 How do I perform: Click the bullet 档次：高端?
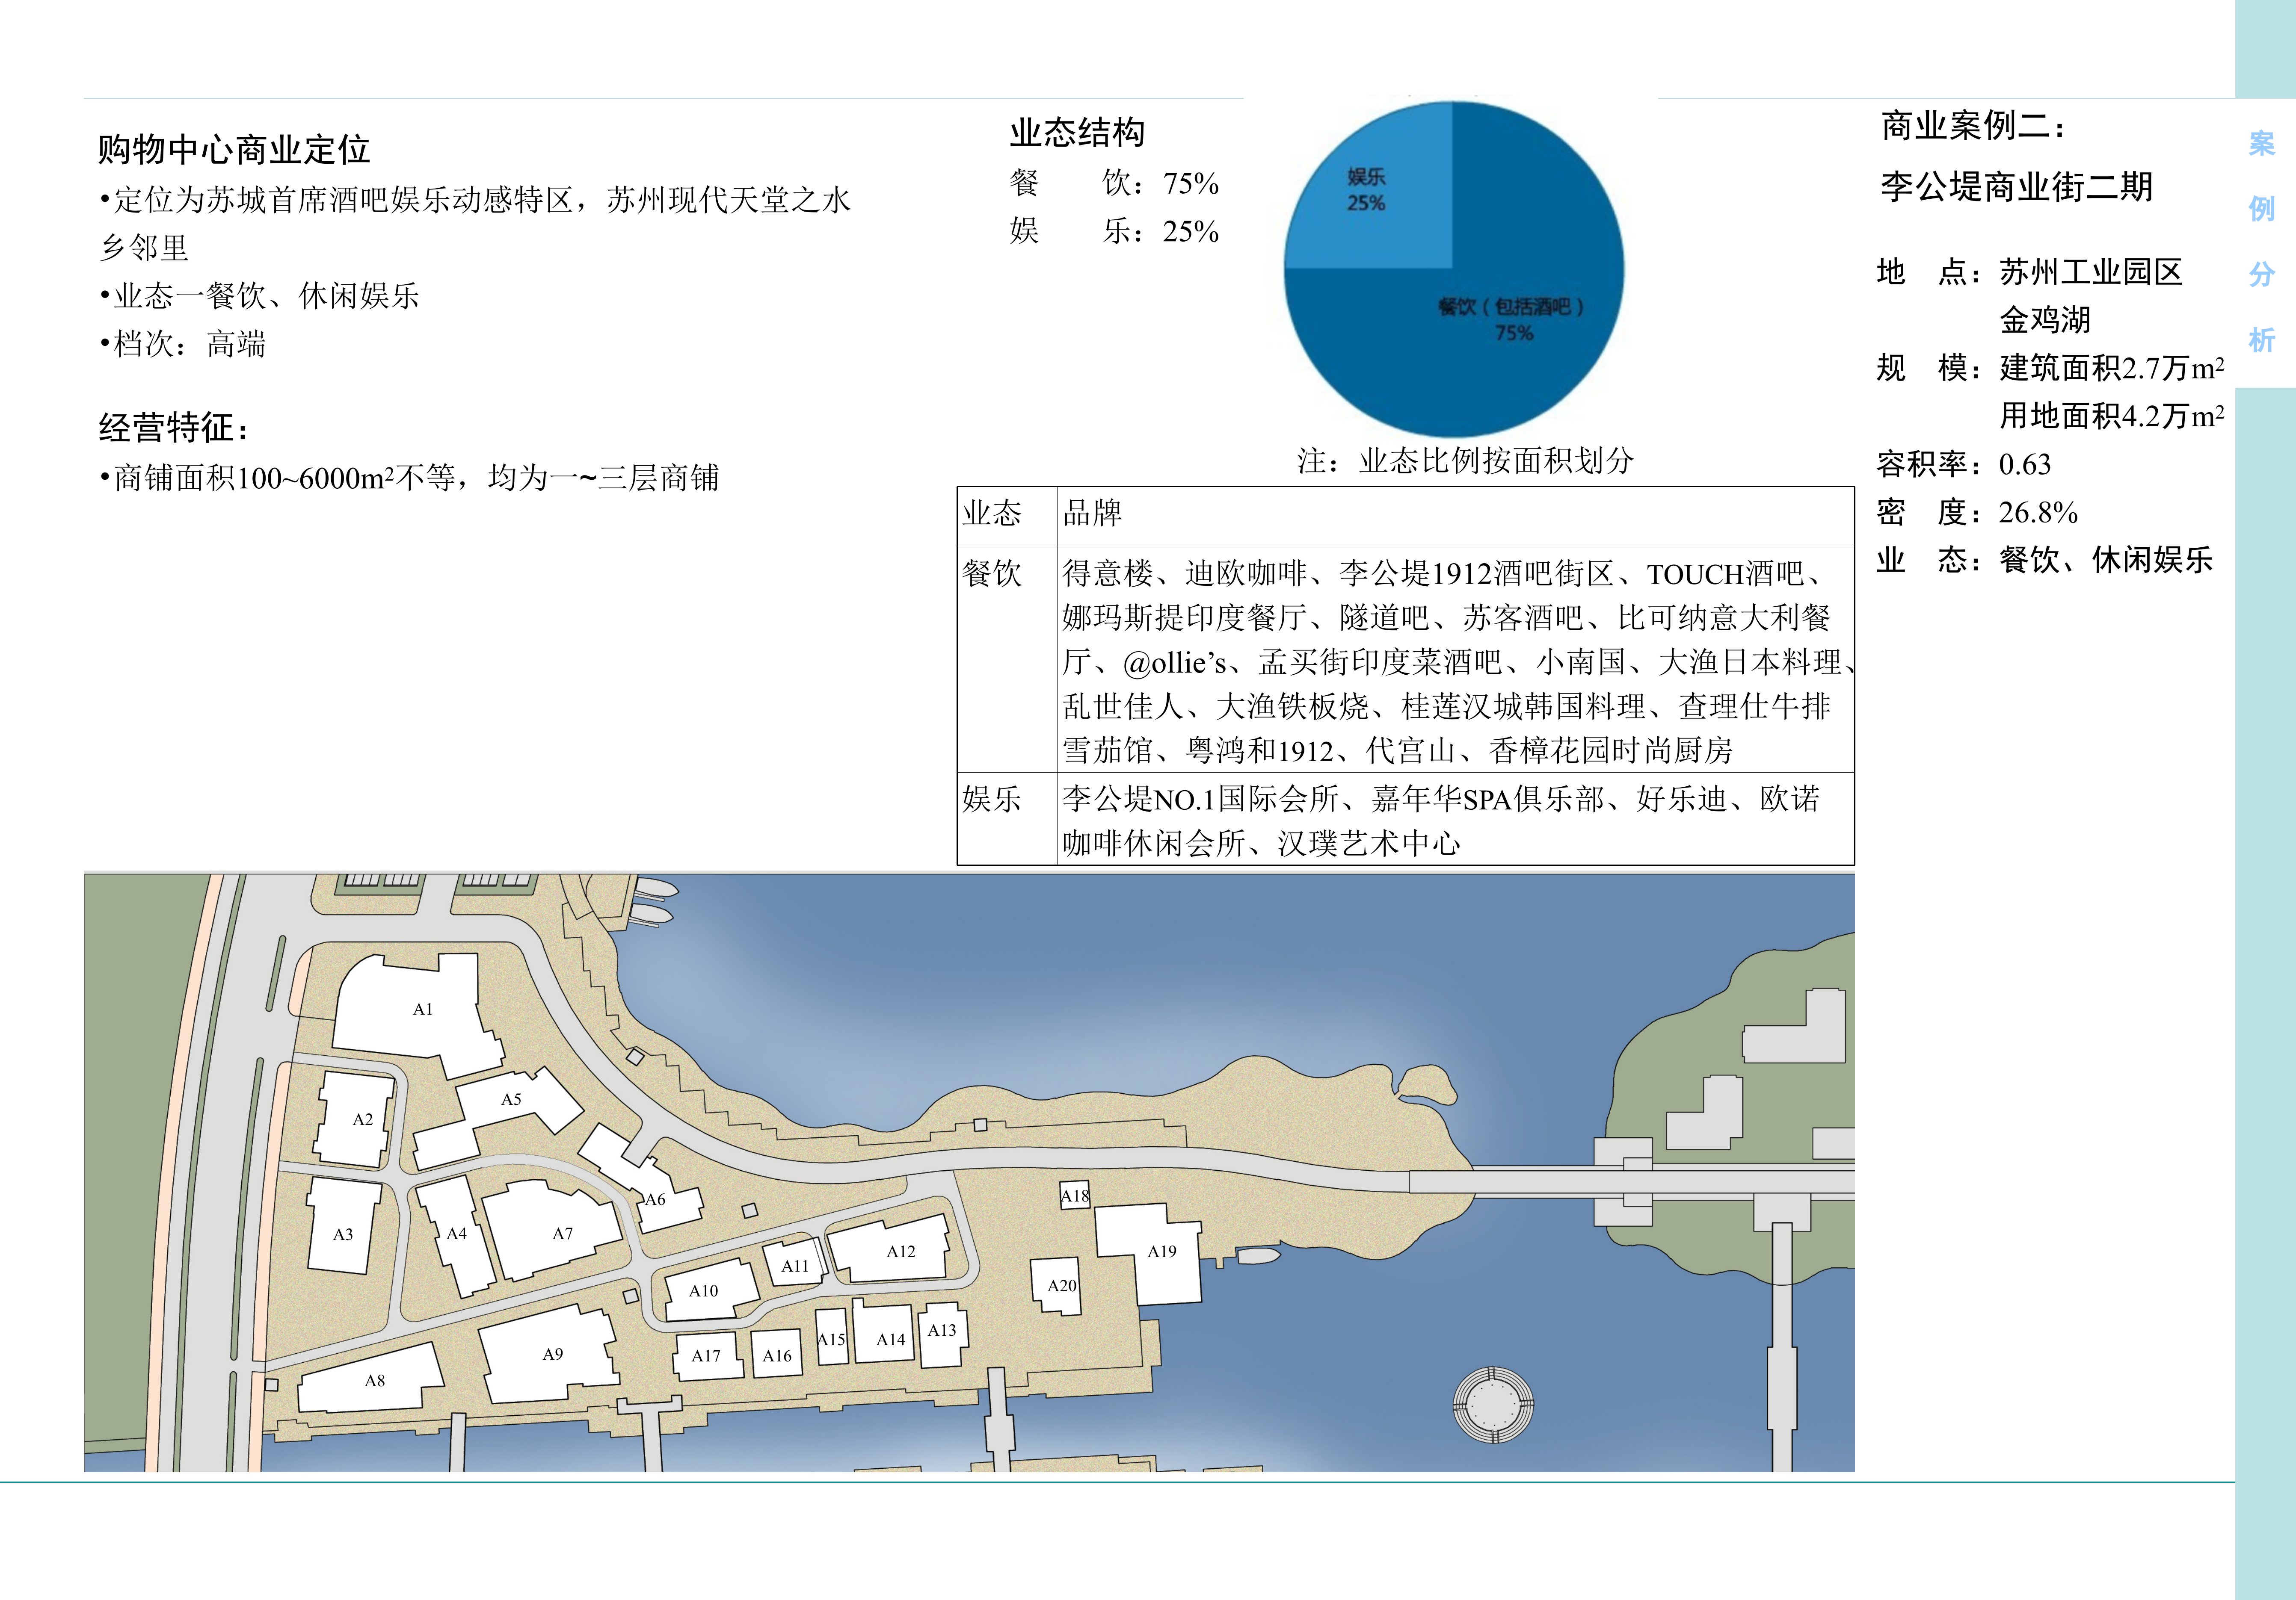tap(183, 344)
